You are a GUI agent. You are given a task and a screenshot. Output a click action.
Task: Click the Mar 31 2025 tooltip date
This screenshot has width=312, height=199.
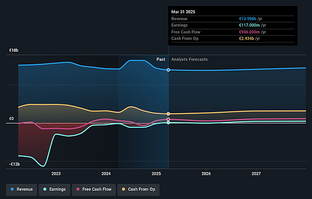[183, 12]
